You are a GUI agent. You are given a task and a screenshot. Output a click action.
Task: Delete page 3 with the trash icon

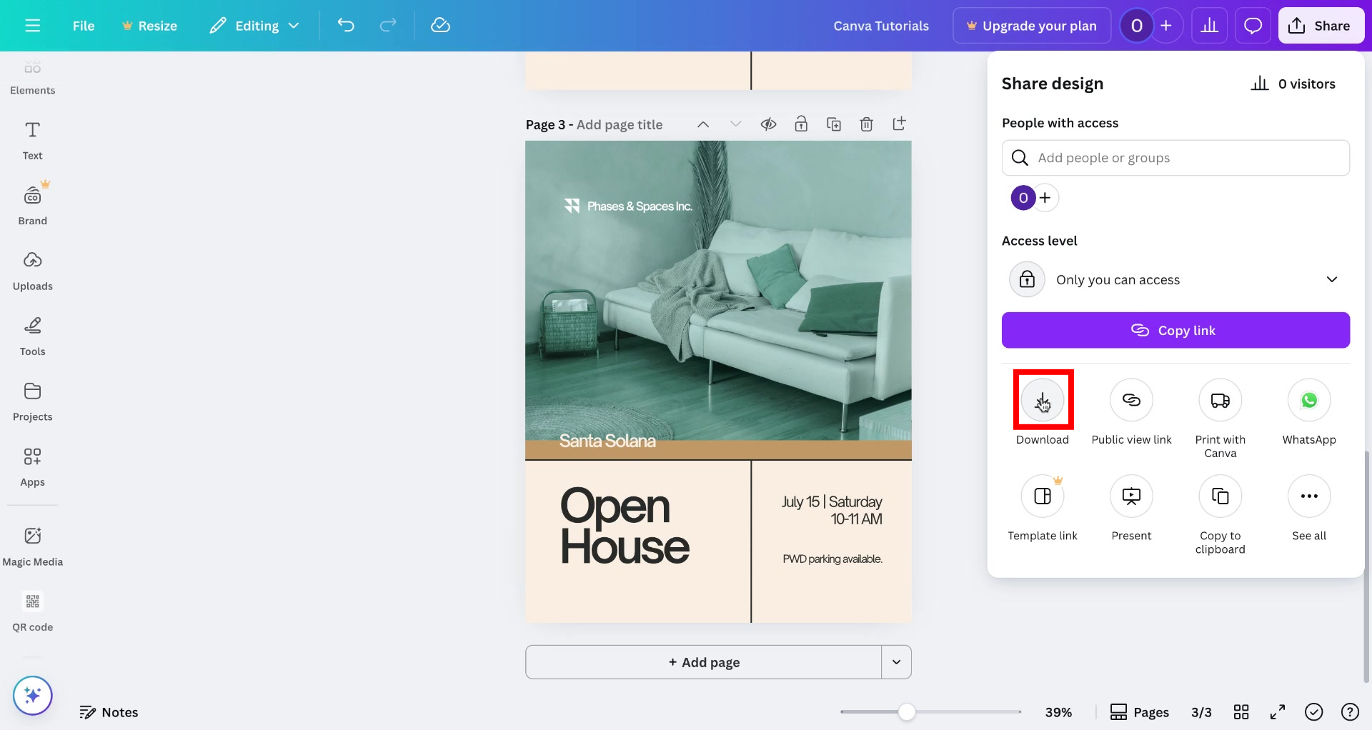(x=867, y=124)
